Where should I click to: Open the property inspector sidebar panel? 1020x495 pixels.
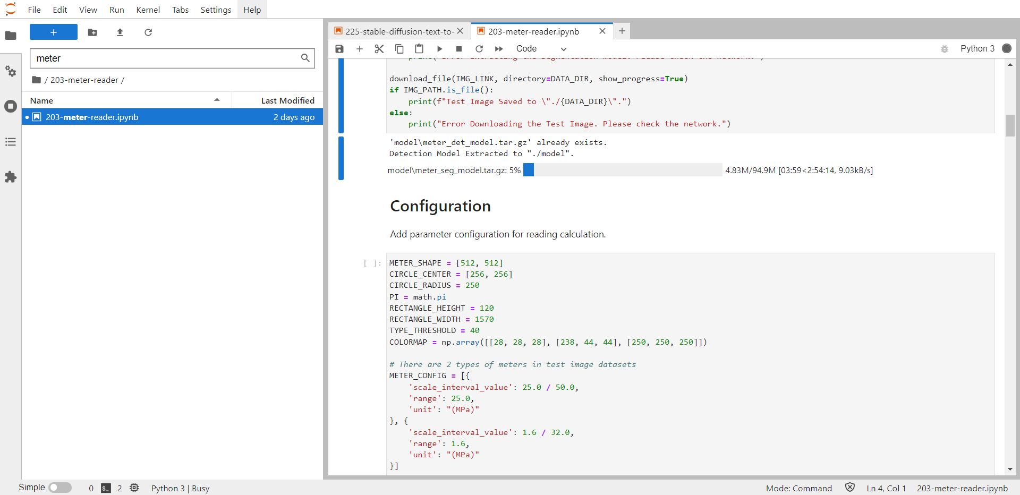[x=11, y=71]
